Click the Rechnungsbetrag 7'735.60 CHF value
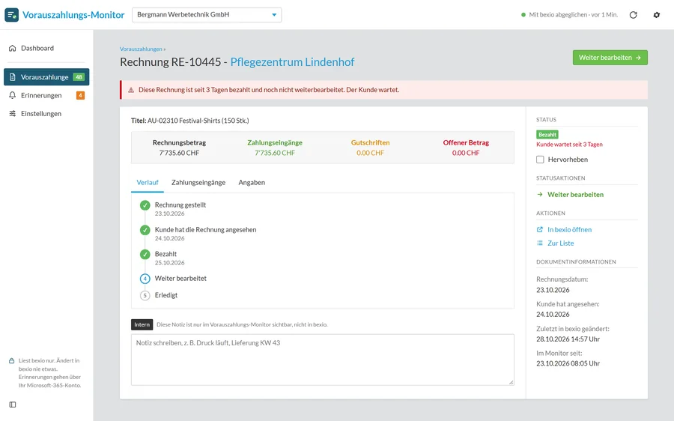The height and width of the screenshot is (421, 674). pyautogui.click(x=179, y=153)
